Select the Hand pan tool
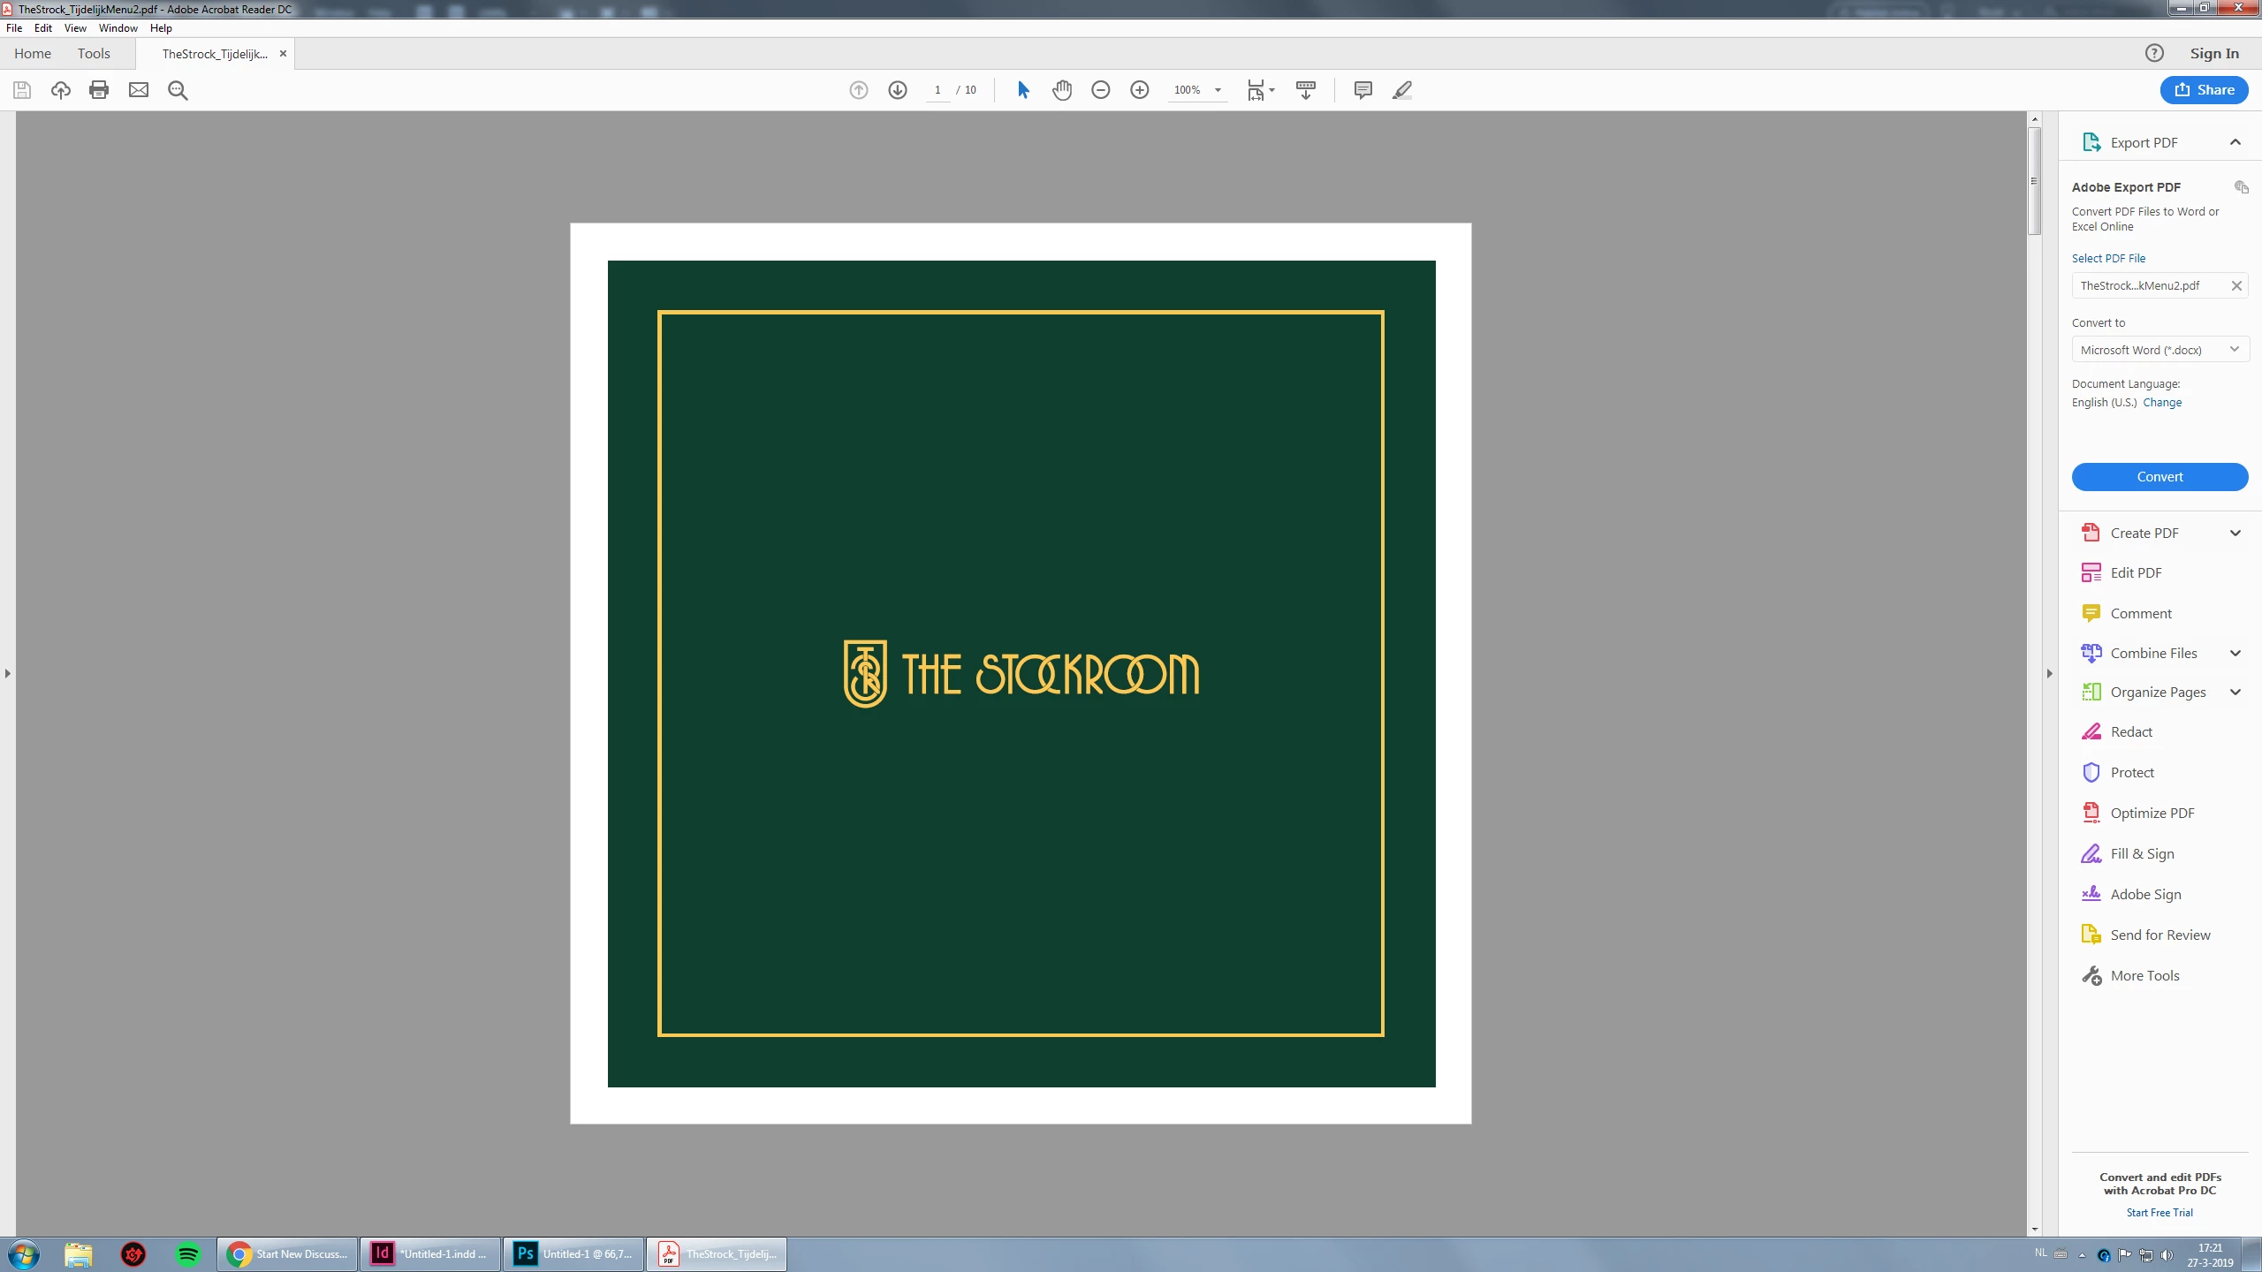This screenshot has width=2262, height=1272. click(1062, 90)
